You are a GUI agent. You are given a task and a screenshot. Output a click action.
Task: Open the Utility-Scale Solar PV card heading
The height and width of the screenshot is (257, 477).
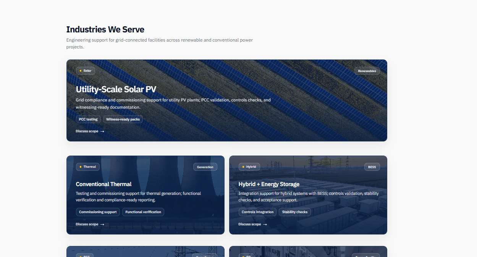tap(116, 89)
